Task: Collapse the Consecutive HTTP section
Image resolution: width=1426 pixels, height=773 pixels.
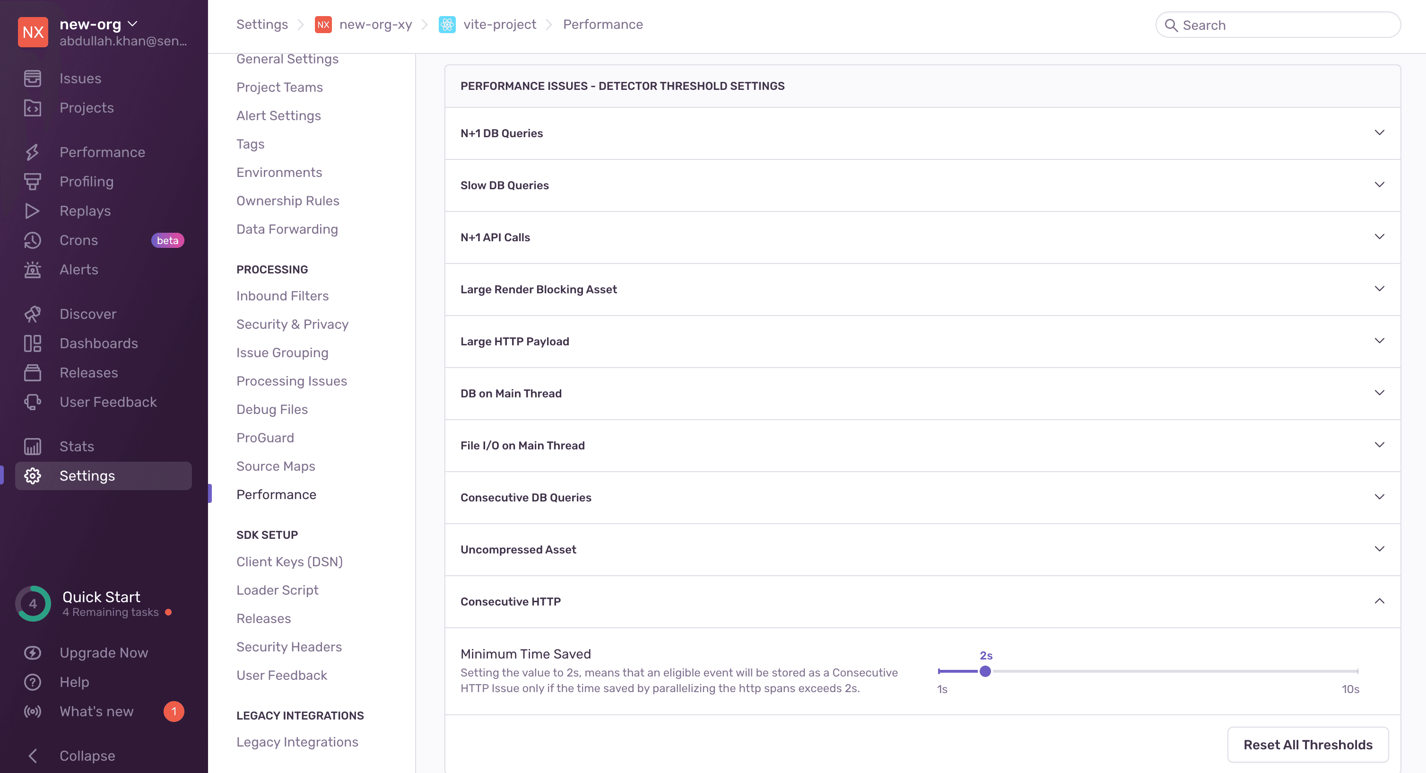Action: [x=1380, y=601]
